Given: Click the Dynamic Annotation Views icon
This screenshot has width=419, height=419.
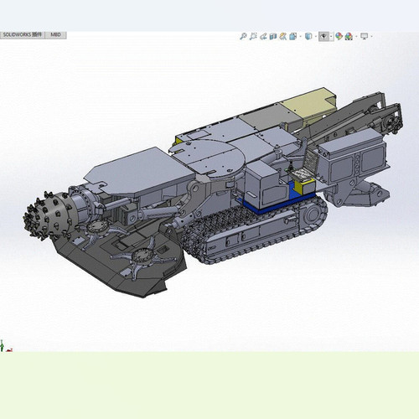Looking at the screenshot, I should coord(283,36).
